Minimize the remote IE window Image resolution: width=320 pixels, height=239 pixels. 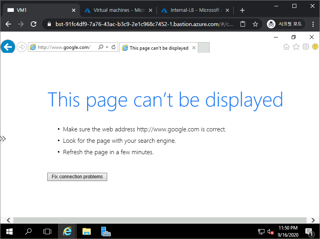[x=276, y=37]
